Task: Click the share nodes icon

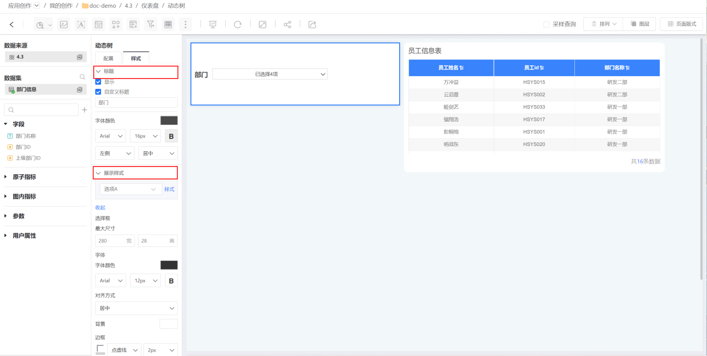Action: tap(287, 25)
